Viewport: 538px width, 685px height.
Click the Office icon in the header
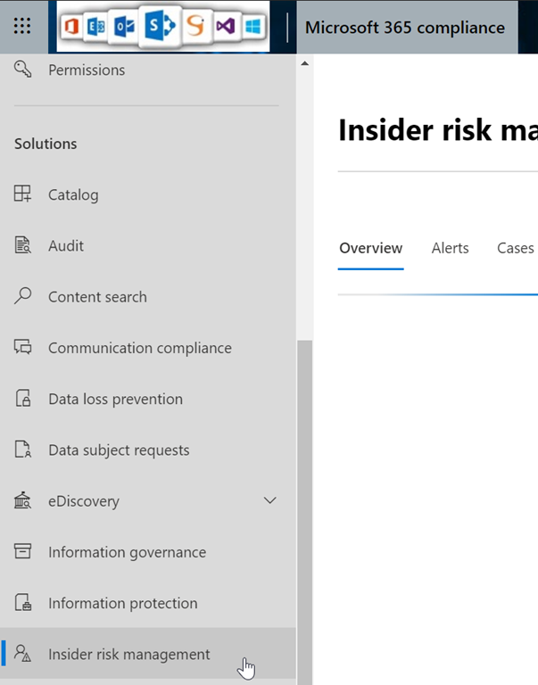tap(71, 27)
